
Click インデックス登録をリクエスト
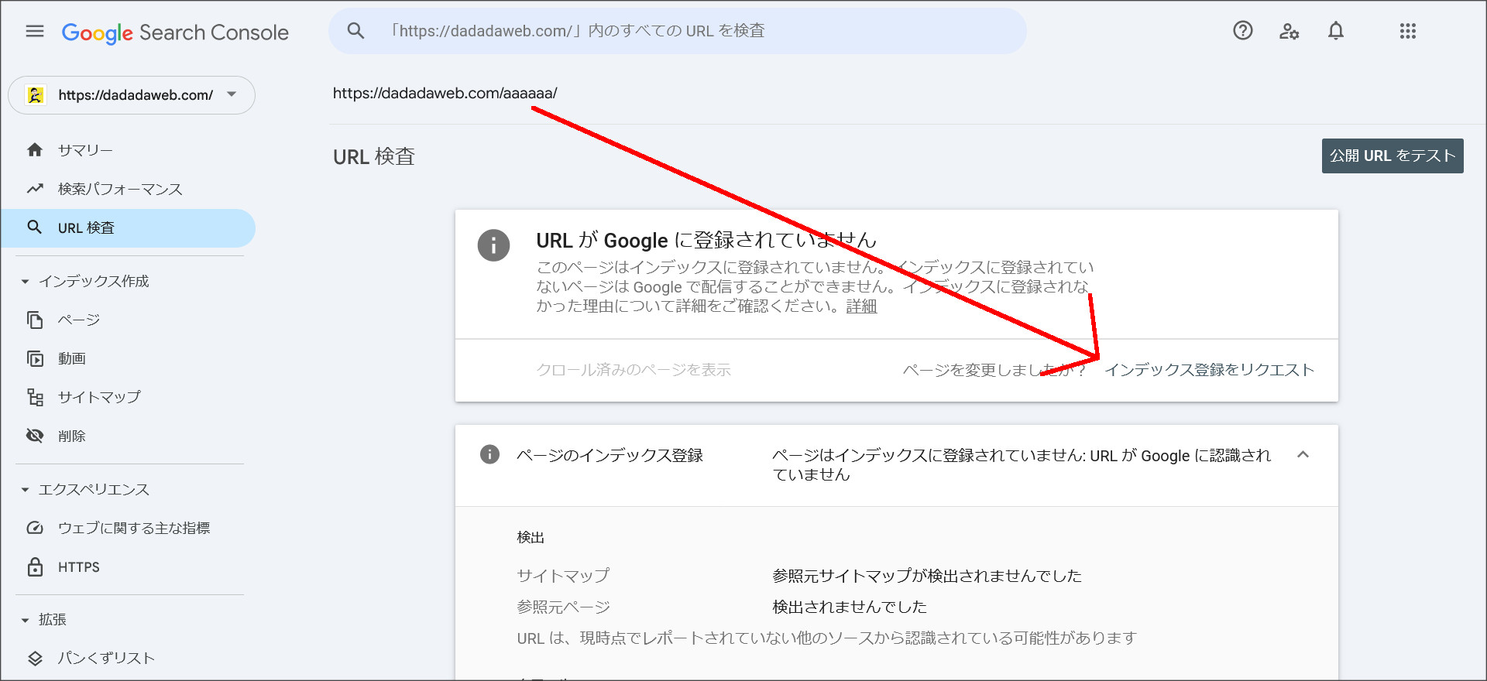(1210, 370)
